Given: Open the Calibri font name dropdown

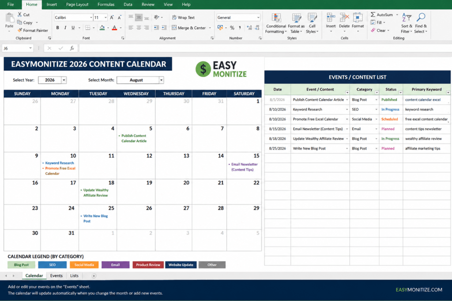Looking at the screenshot, I should (91, 18).
